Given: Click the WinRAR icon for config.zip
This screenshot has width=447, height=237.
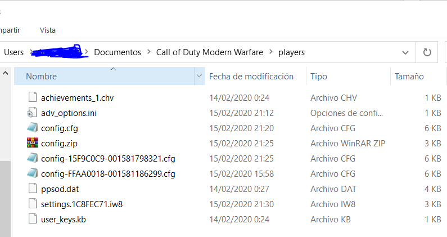Looking at the screenshot, I should tap(33, 142).
